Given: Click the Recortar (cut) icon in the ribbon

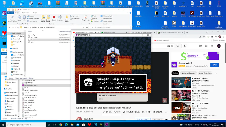Looking at the screenshot, I should [x=28, y=16].
